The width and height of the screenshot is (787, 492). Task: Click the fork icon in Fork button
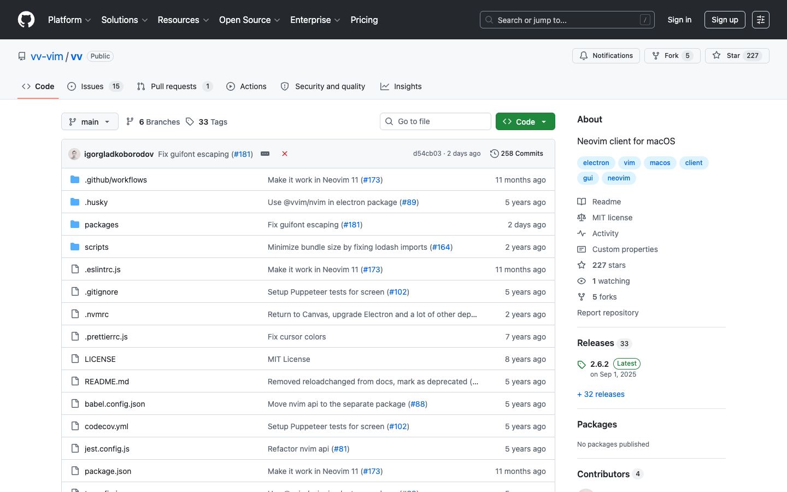point(656,56)
